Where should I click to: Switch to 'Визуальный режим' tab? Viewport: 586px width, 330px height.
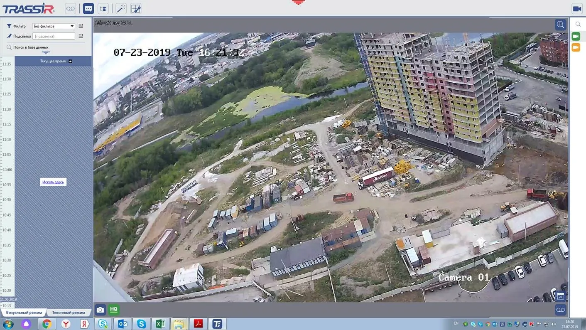click(24, 313)
